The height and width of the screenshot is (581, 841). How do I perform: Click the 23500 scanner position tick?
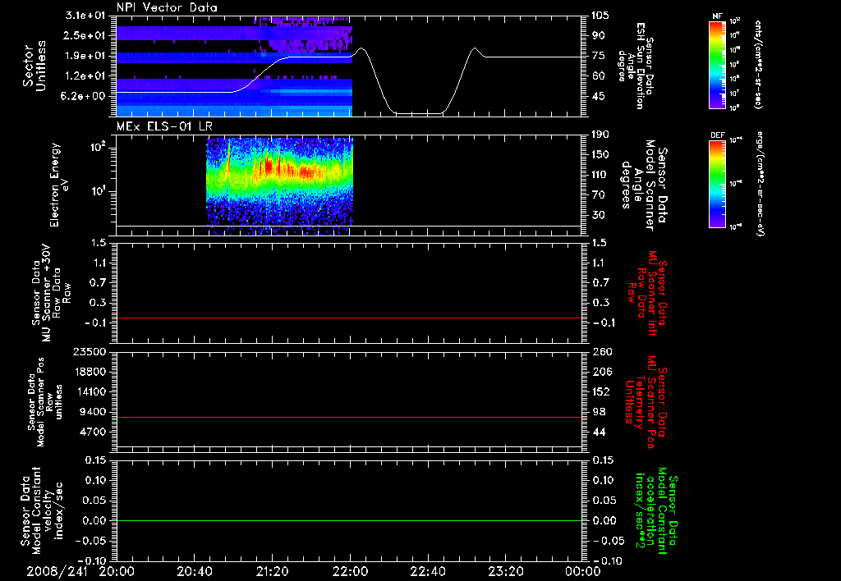[90, 351]
